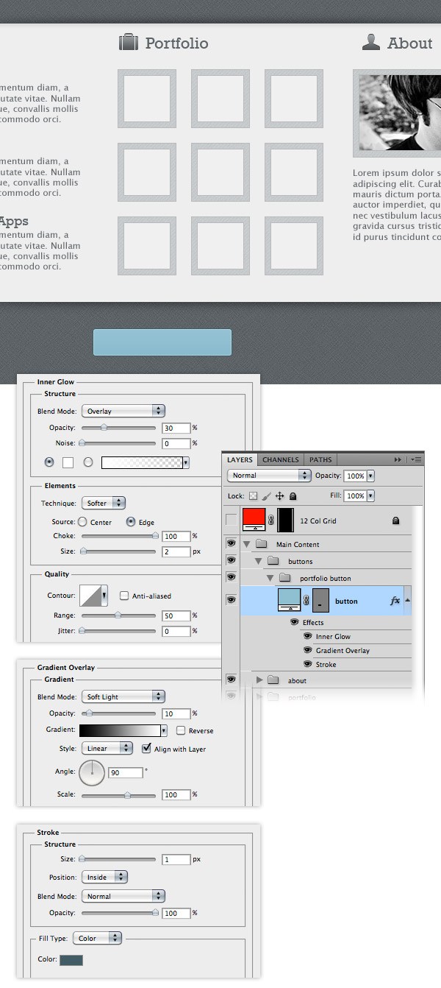
Task: Enable Reverse gradient checkbox
Action: [x=181, y=730]
